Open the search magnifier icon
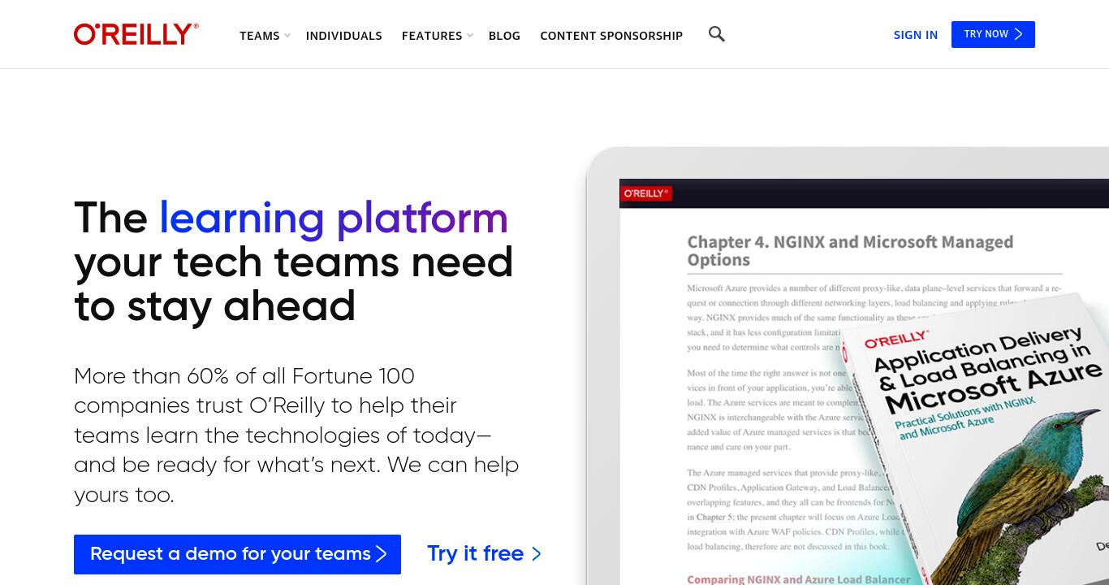The width and height of the screenshot is (1109, 585). [x=716, y=34]
